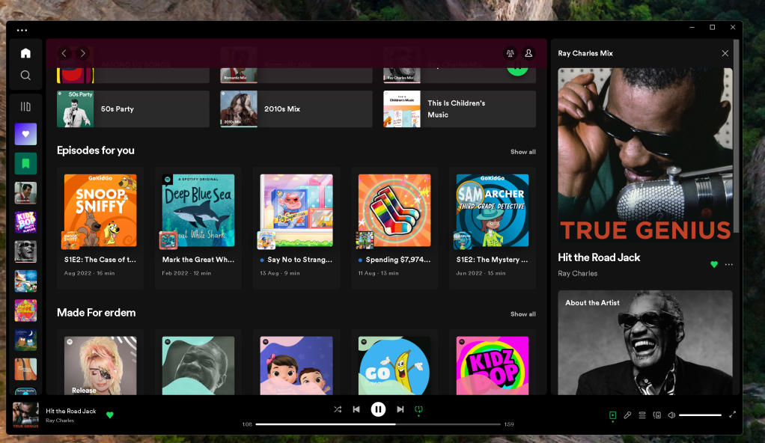
Task: Unlike song via heart in side panel
Action: click(x=714, y=264)
